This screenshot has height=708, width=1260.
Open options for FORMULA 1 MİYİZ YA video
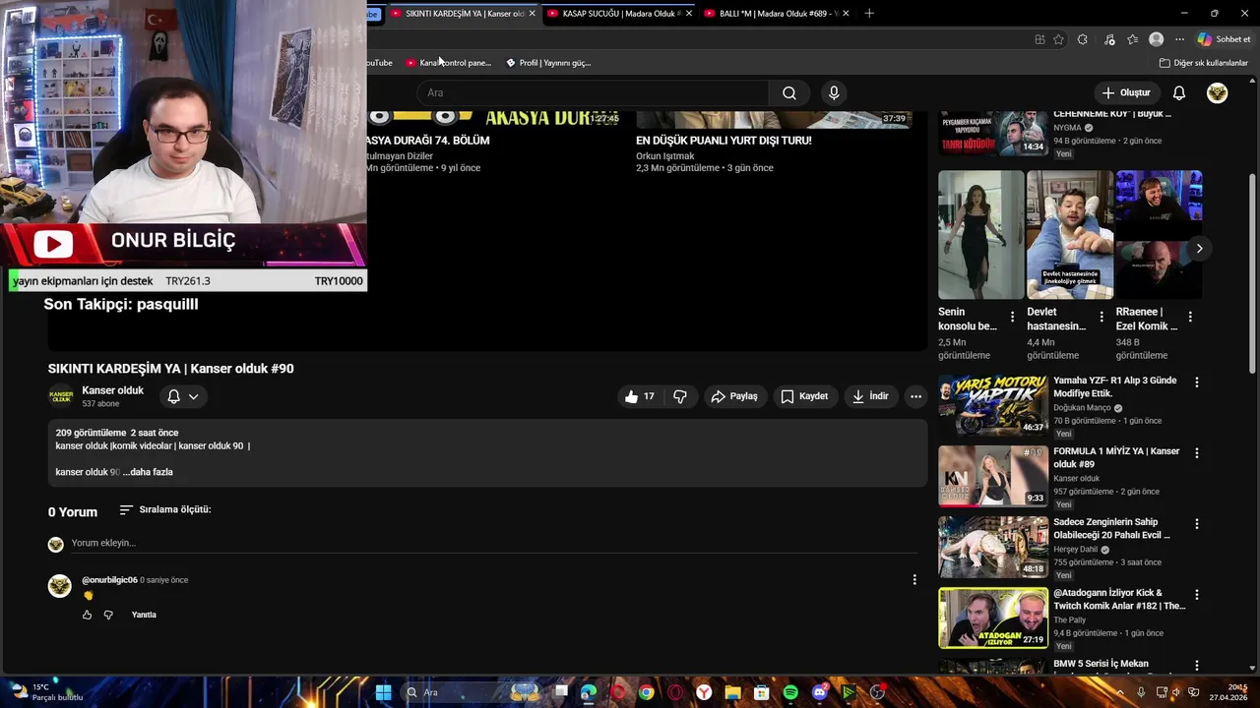tap(1197, 453)
